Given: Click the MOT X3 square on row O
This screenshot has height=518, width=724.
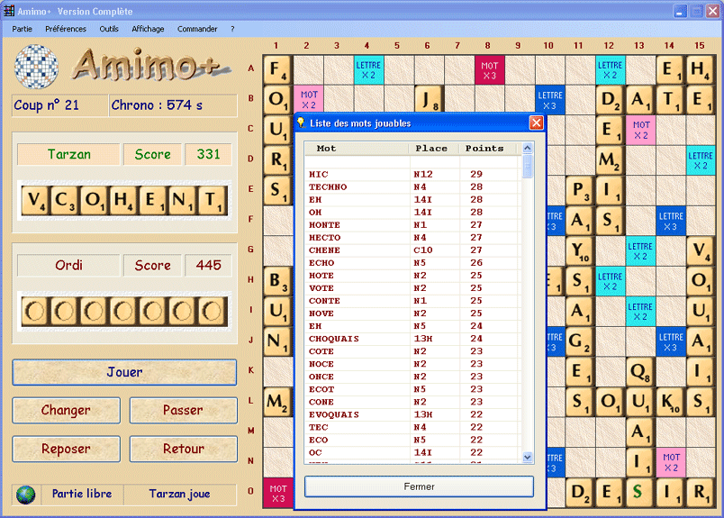Looking at the screenshot, I should click(278, 493).
